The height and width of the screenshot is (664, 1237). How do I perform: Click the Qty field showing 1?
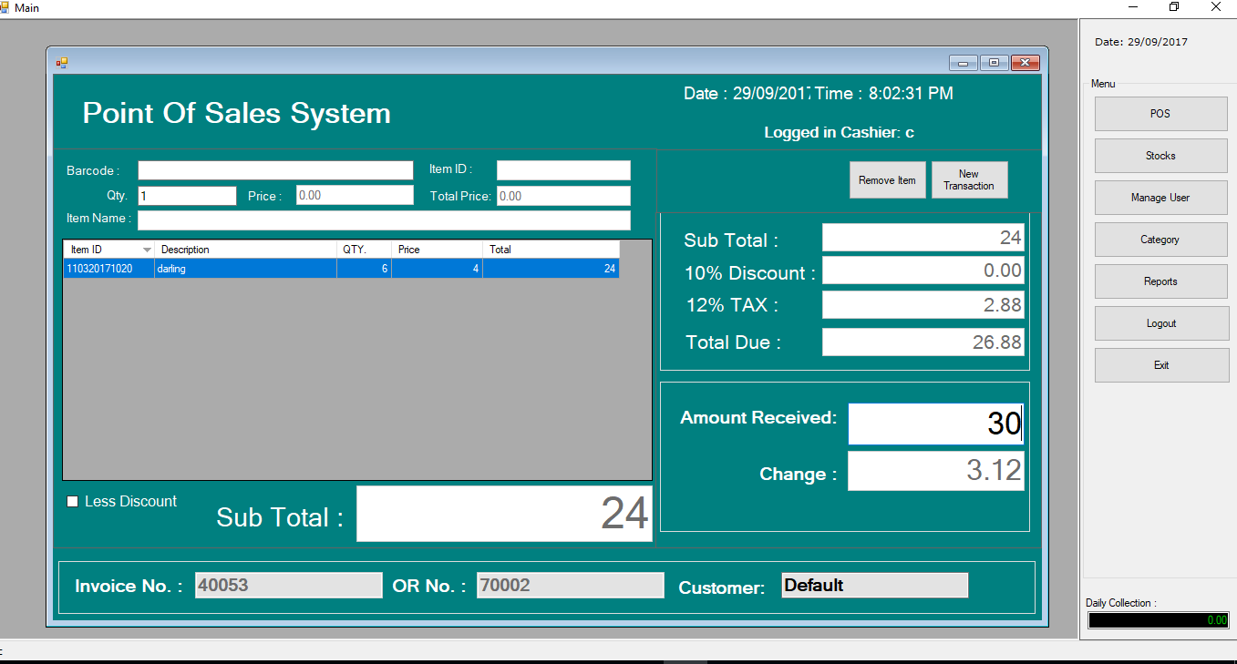(187, 194)
